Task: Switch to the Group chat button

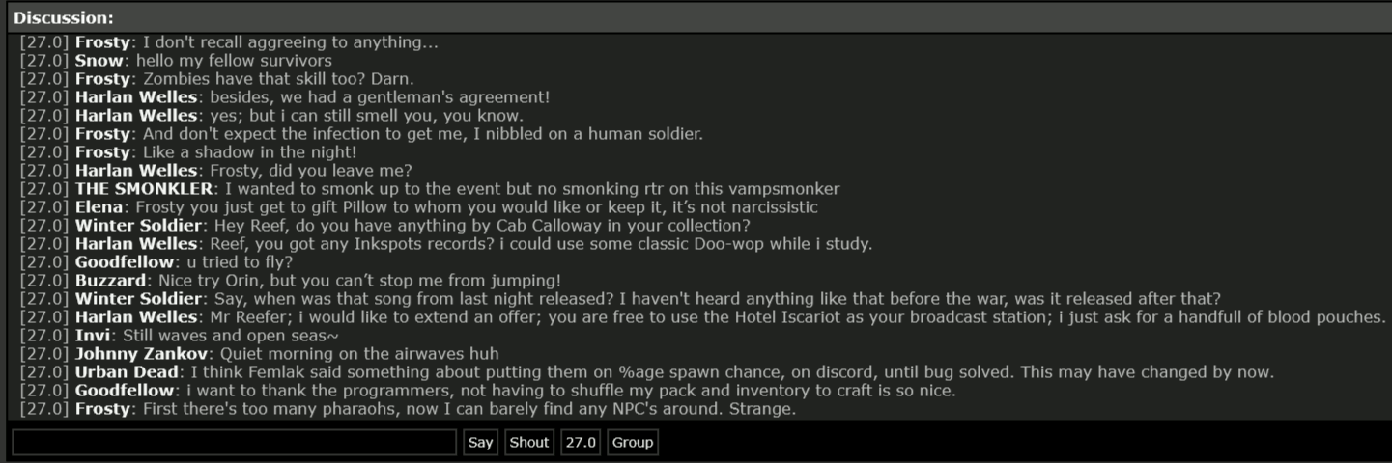Action: pyautogui.click(x=632, y=443)
